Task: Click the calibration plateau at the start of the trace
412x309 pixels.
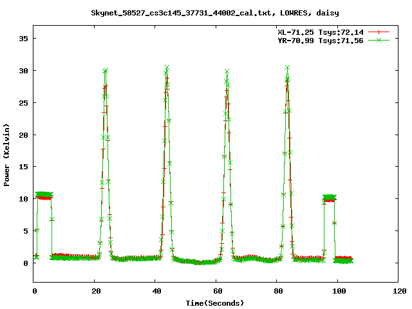Action: (44, 195)
